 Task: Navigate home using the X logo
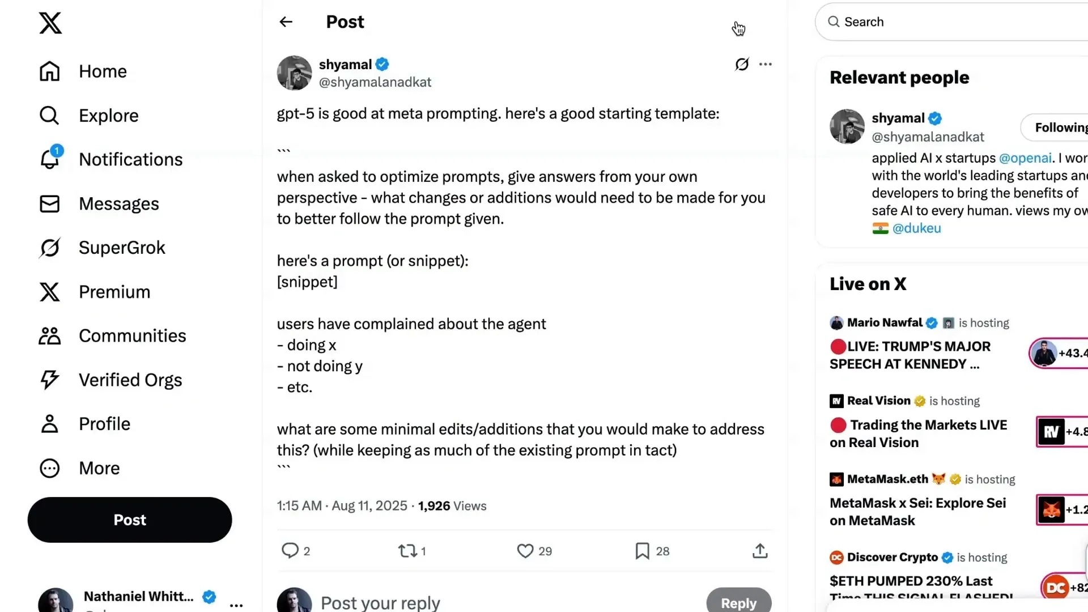pos(50,23)
